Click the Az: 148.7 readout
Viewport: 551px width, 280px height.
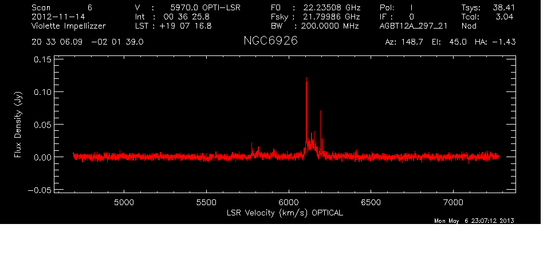click(404, 42)
